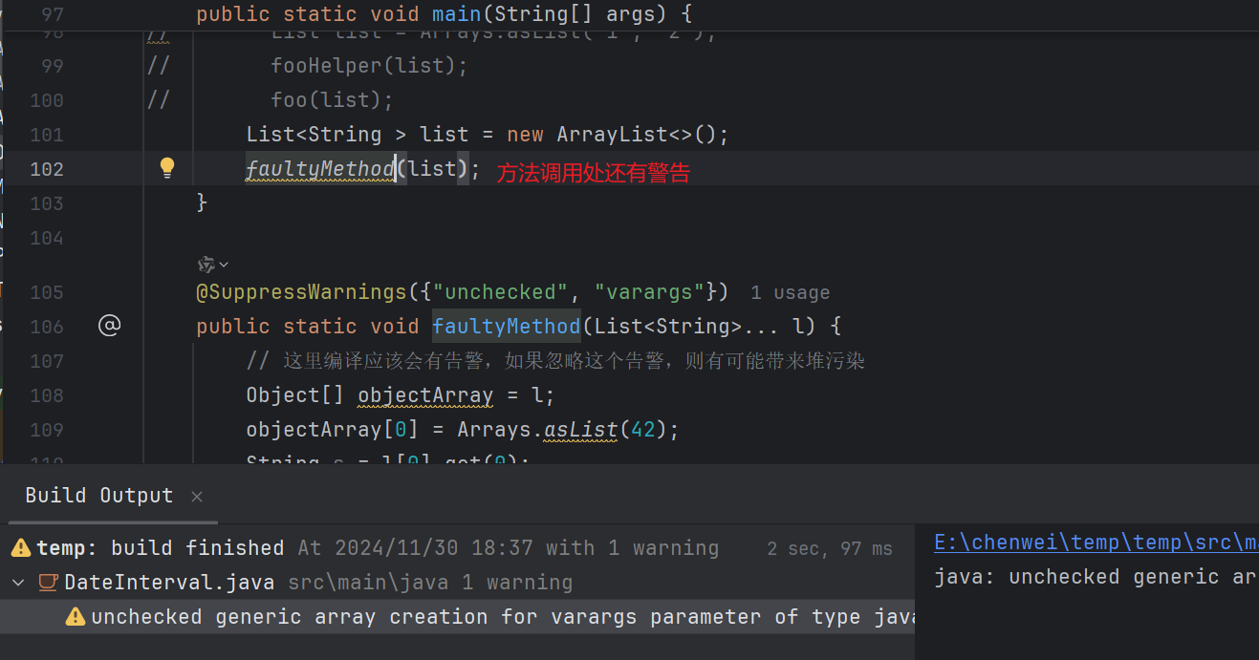
Task: Click the @ gutter icon beside faultyMethod
Action: pyautogui.click(x=110, y=327)
